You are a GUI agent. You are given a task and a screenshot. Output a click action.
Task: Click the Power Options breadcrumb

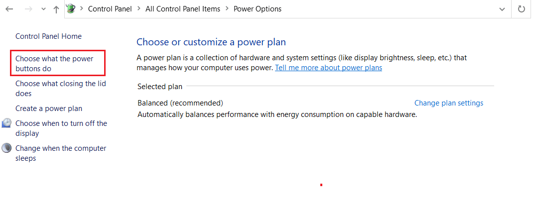pos(258,9)
